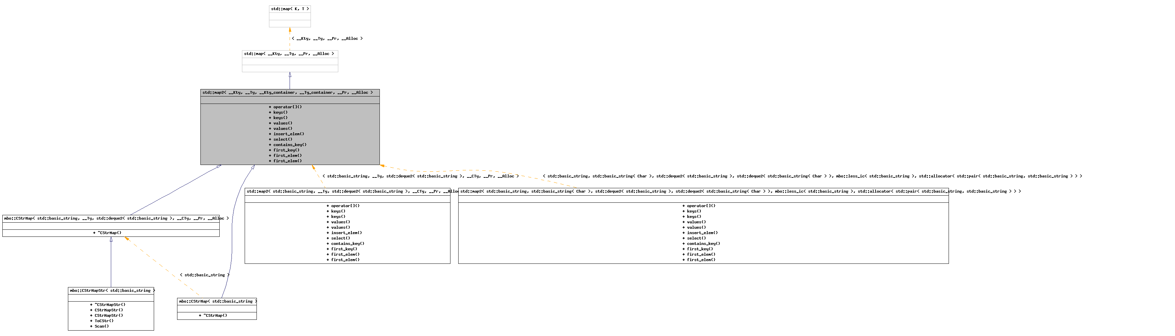Viewport: 1175px width, 336px height.
Task: Click the "< std::basic_string >" template edge label
Action: click(x=204, y=276)
